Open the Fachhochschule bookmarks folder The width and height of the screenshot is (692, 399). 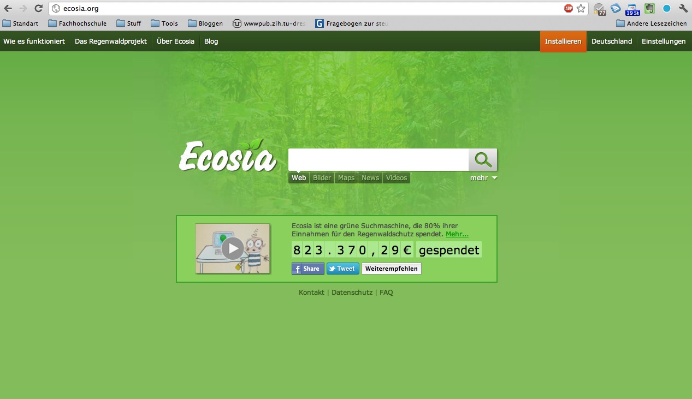[78, 23]
